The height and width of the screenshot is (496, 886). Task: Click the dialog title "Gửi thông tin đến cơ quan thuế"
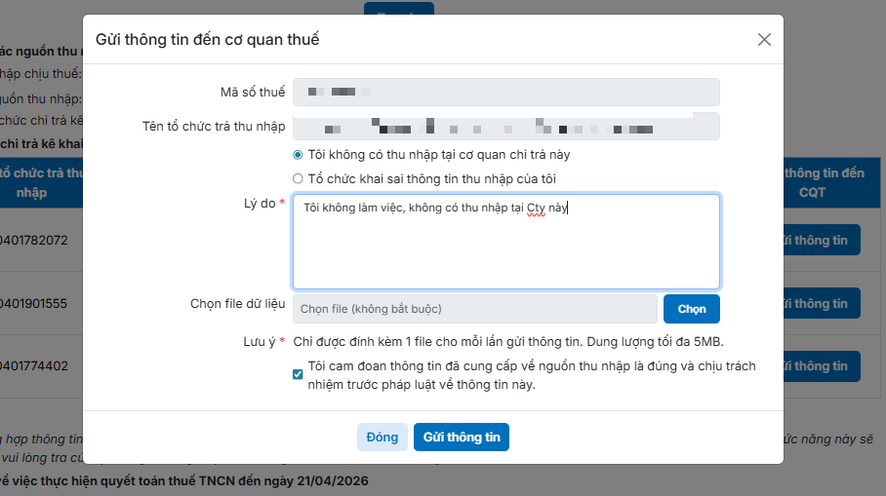[207, 40]
